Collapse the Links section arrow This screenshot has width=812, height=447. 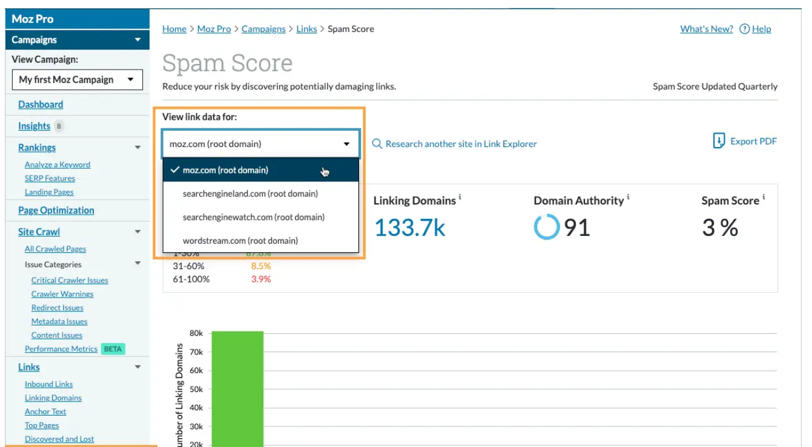(x=138, y=367)
